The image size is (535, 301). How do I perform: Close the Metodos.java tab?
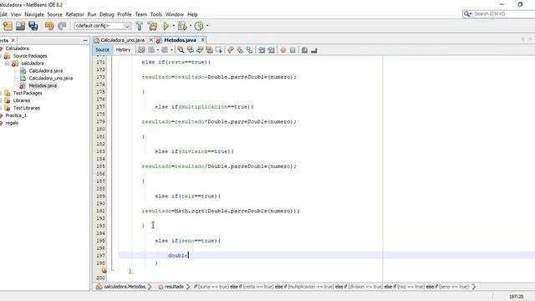[202, 40]
